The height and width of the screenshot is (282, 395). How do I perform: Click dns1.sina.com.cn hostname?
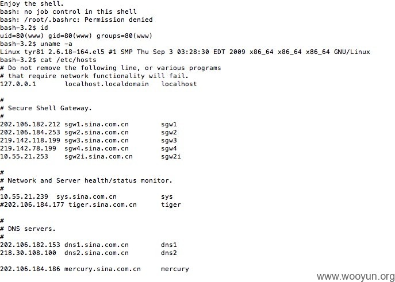pos(97,245)
